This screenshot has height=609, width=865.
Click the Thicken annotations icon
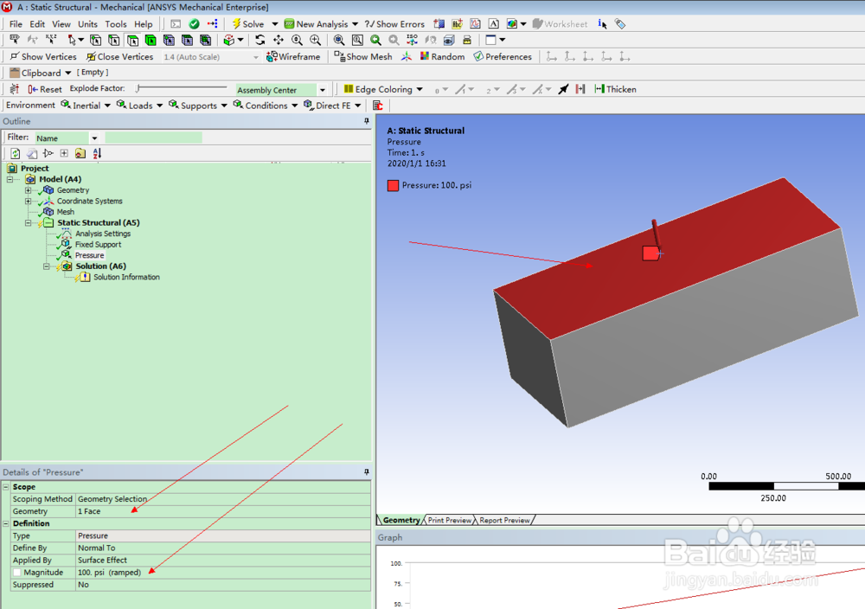coord(615,89)
